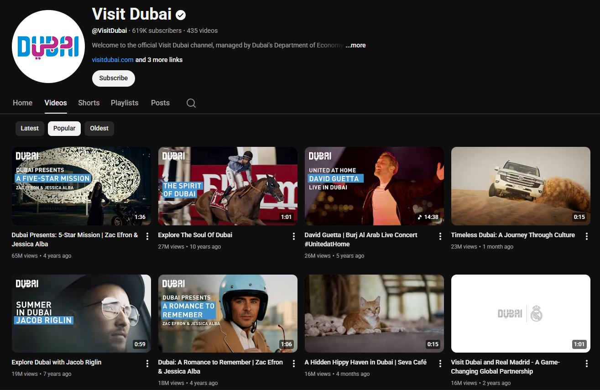
Task: Open 'Dubai: A Romance to Remember' title link
Action: (x=220, y=367)
